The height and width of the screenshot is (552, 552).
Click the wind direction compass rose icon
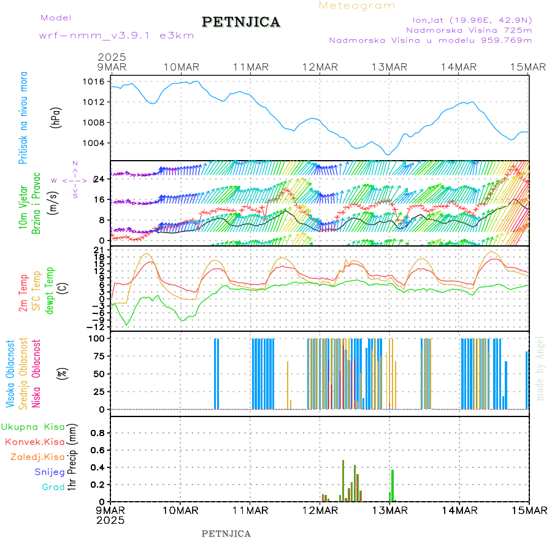[74, 180]
